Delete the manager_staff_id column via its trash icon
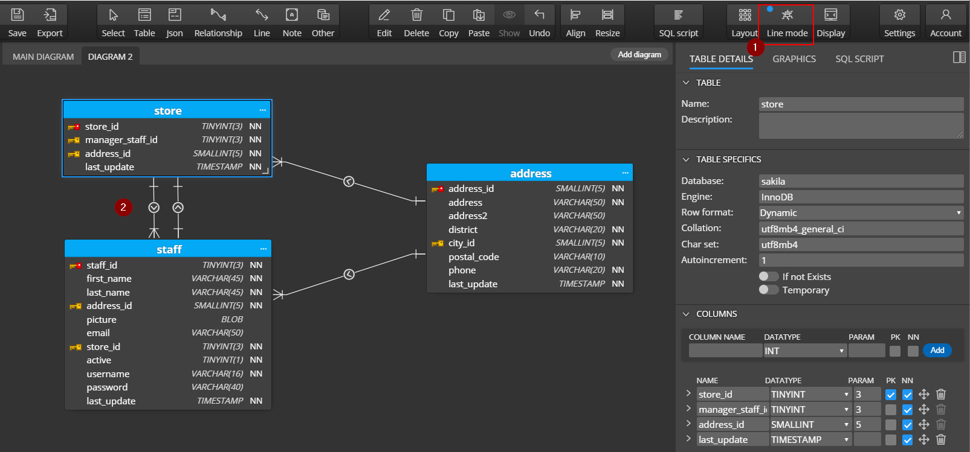970x452 pixels. click(x=941, y=409)
